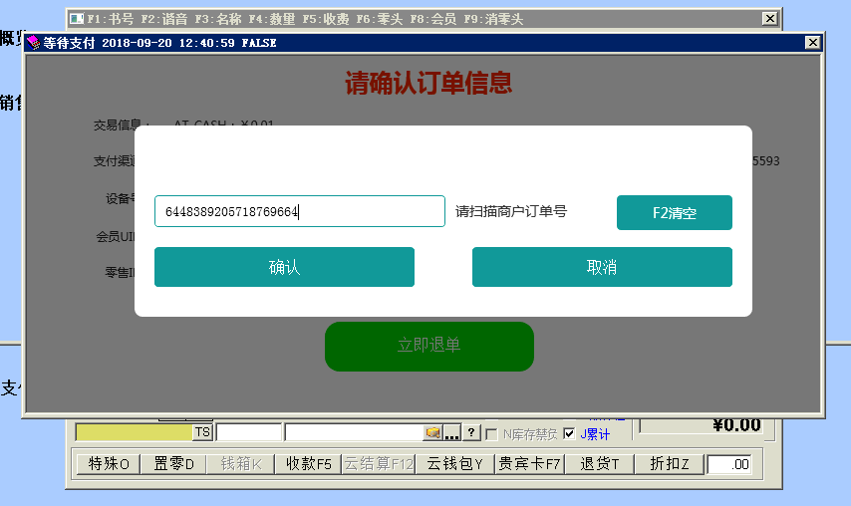
Task: Click the 等待支付 window title icon
Action: (33, 43)
